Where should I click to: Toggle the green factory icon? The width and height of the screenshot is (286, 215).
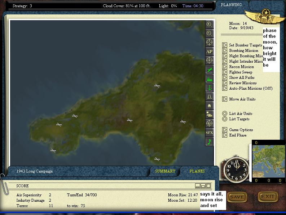click(209, 79)
